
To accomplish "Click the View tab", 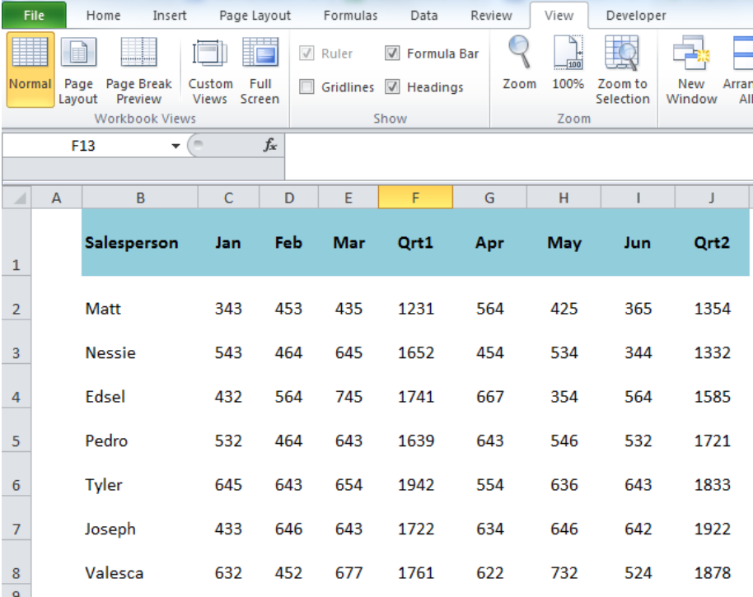I will [559, 16].
